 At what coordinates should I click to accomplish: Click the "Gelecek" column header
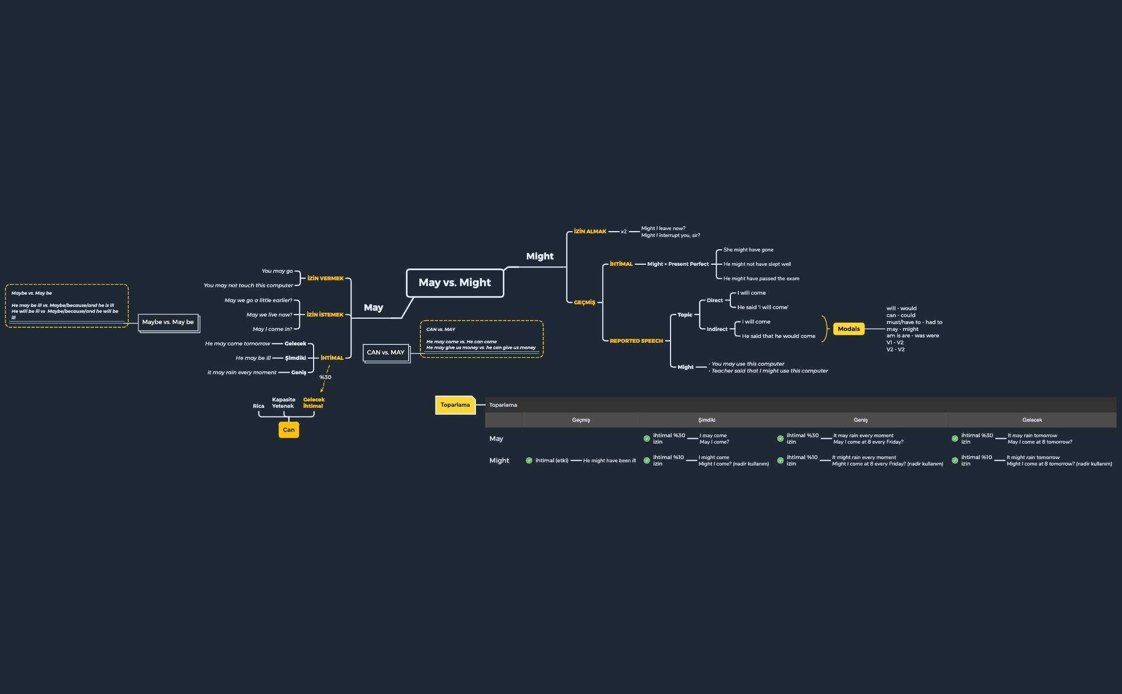1032,420
